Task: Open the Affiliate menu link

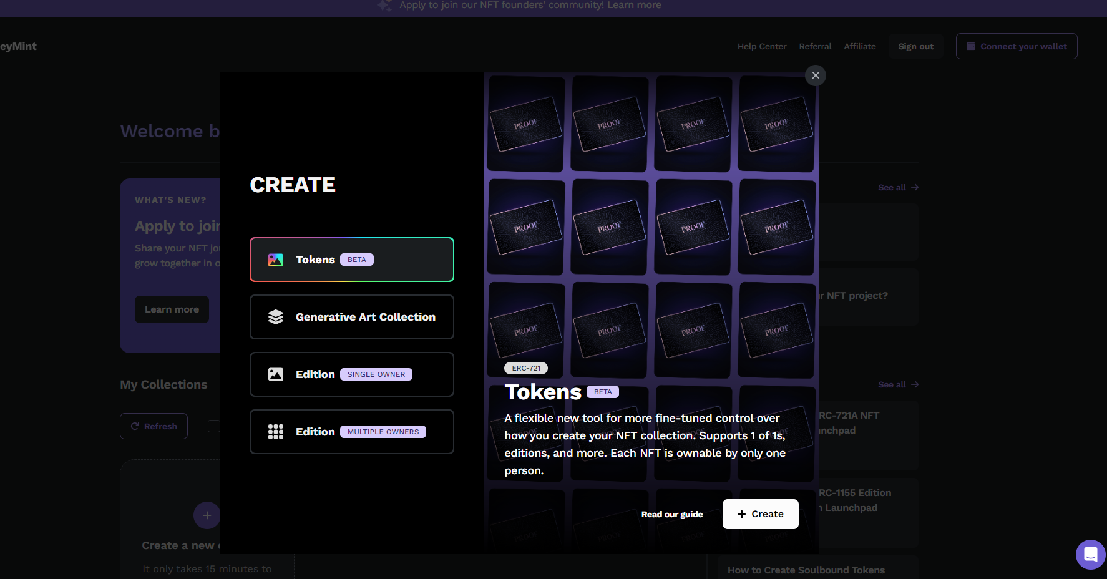Action: pyautogui.click(x=859, y=46)
